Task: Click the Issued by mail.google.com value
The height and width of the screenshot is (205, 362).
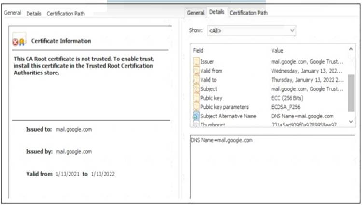Action: (x=74, y=151)
